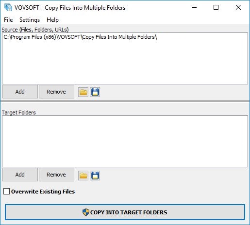This screenshot has height=225, width=250.
Task: Click Remove button below the Source list
Action: point(56,92)
